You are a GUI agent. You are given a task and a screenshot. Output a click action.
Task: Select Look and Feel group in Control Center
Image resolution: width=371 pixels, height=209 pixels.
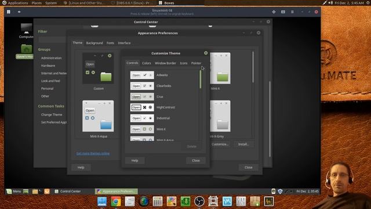[50, 81]
